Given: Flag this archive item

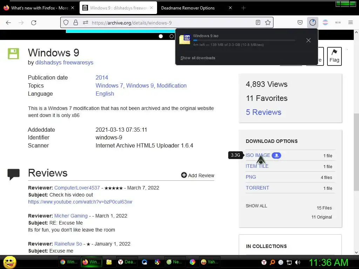Looking at the screenshot, I should [x=334, y=56].
